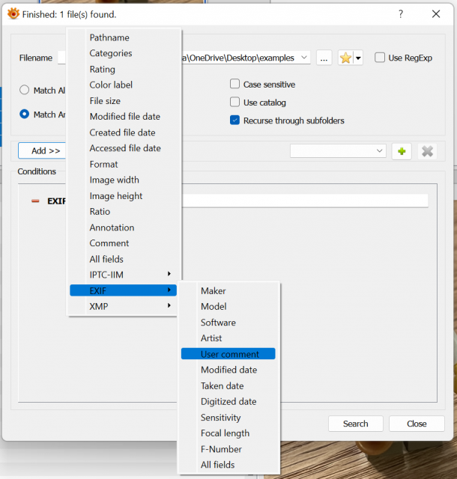
Task: Click the Close button
Action: (x=417, y=424)
